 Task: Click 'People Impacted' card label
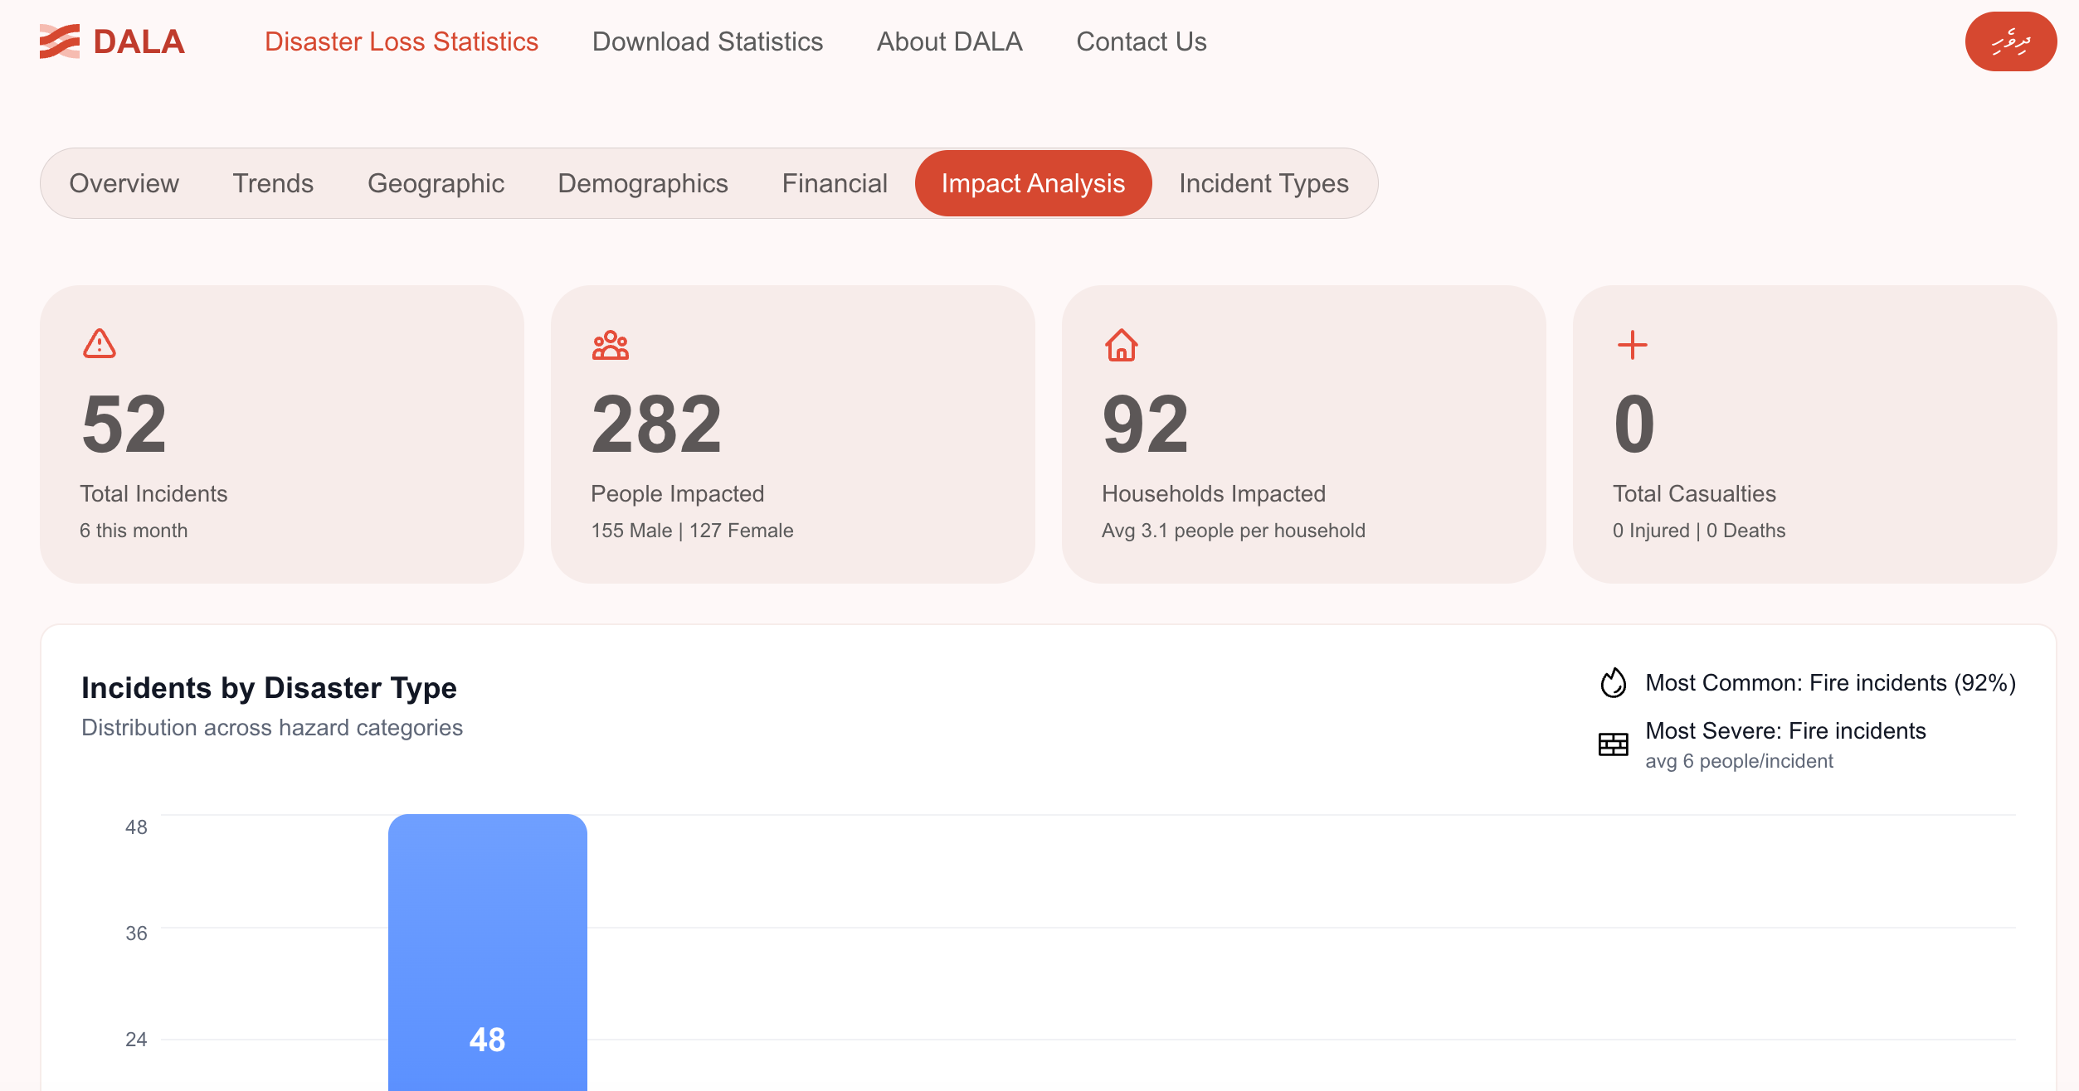(x=678, y=494)
